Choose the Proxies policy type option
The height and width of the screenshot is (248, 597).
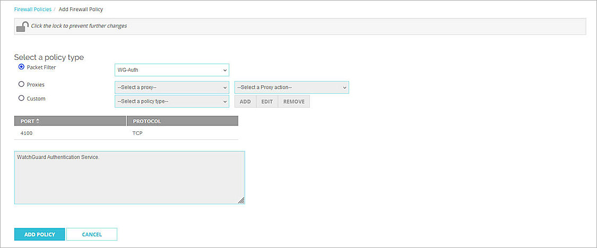21,84
